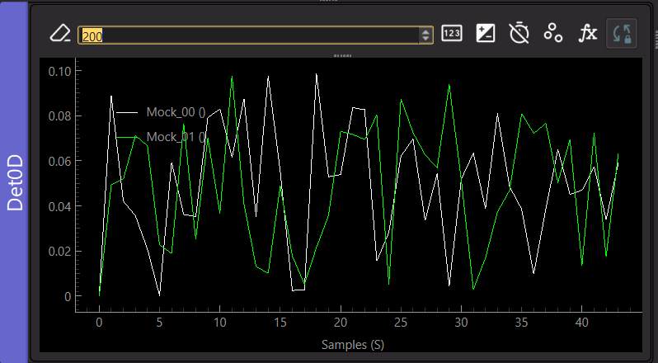Click the 35 x-axis tick label

point(522,323)
